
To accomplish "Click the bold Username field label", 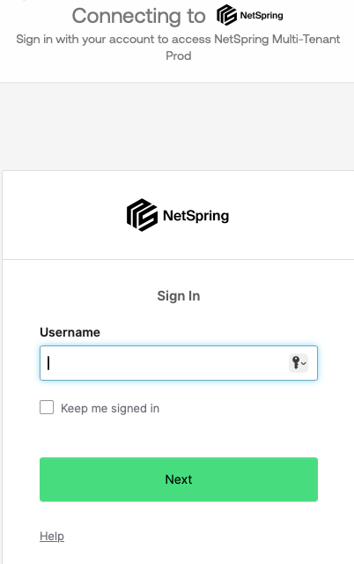I will coord(70,332).
